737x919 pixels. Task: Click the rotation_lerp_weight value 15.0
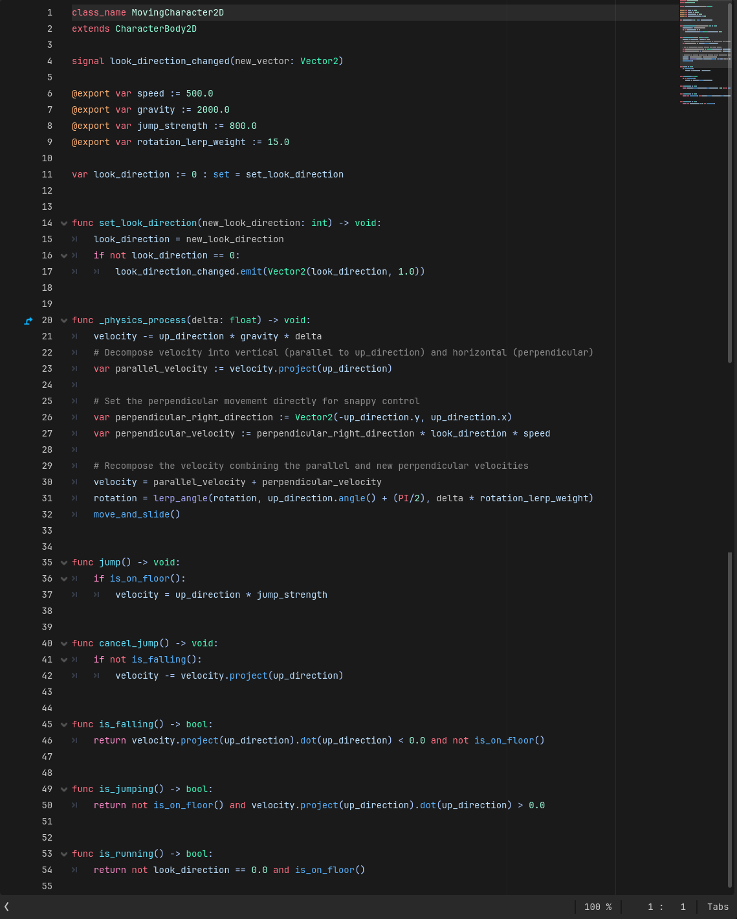point(278,142)
